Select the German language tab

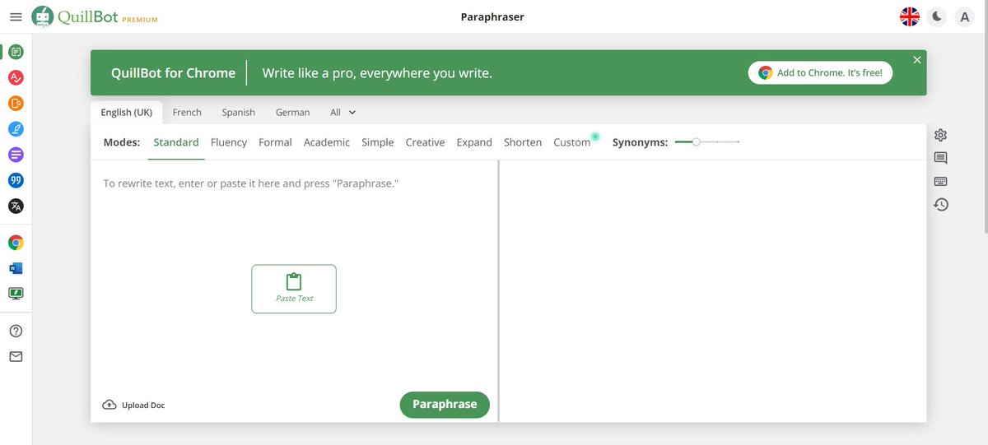tap(293, 112)
